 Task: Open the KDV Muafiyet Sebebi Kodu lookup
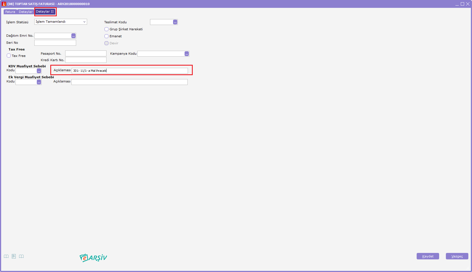[x=39, y=71]
